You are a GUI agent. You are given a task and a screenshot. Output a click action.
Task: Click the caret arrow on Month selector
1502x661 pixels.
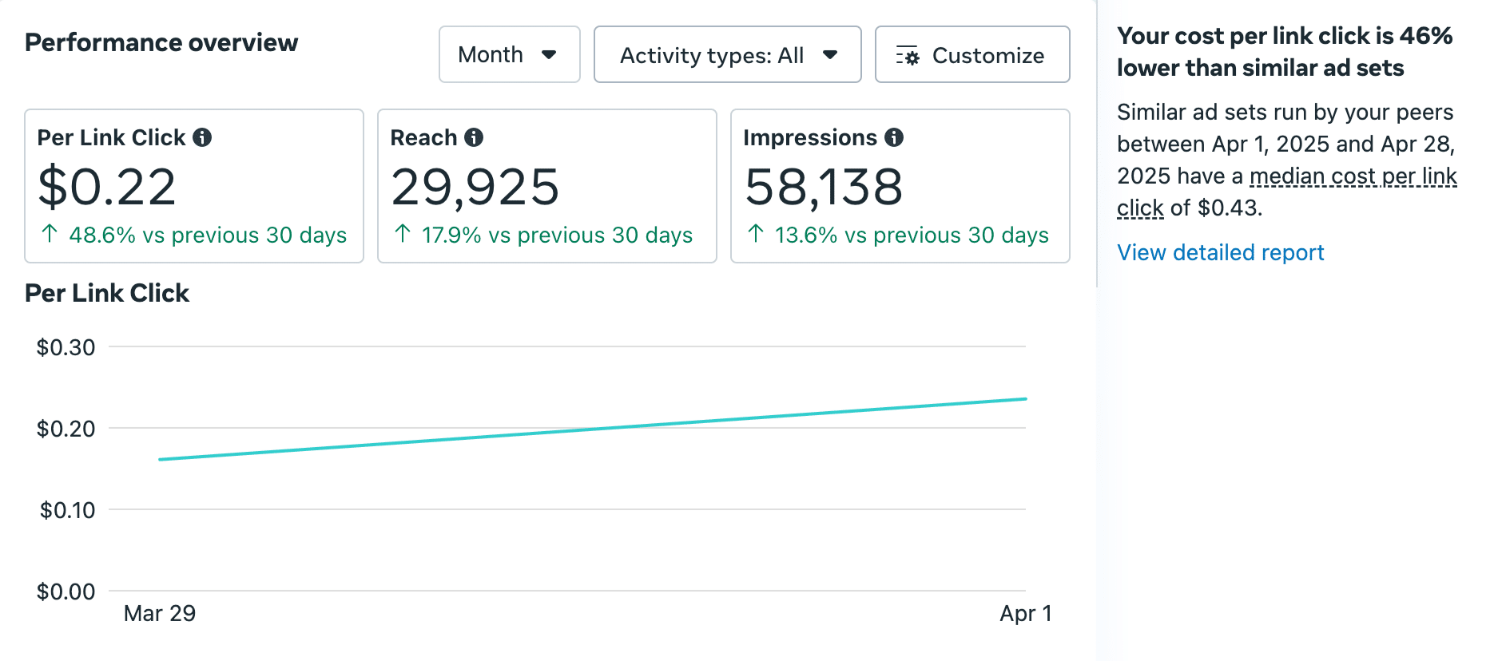coord(549,54)
